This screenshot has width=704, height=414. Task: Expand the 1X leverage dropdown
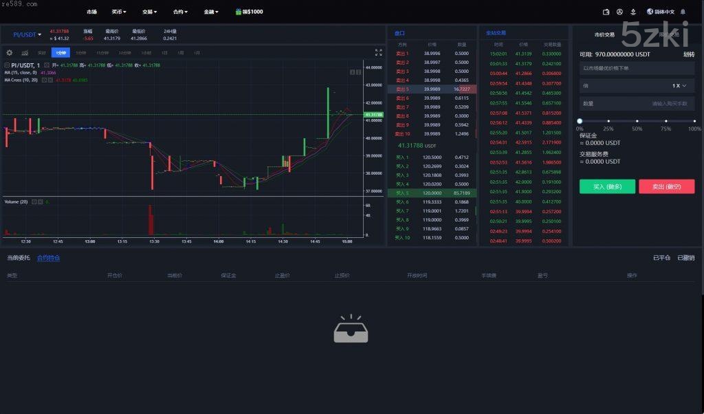[x=679, y=86]
